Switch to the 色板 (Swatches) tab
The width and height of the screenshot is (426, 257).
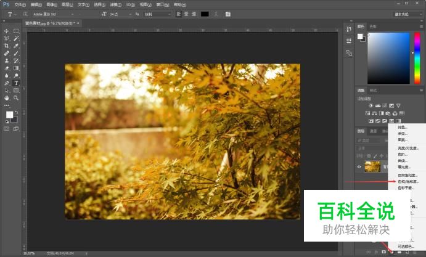click(x=373, y=27)
